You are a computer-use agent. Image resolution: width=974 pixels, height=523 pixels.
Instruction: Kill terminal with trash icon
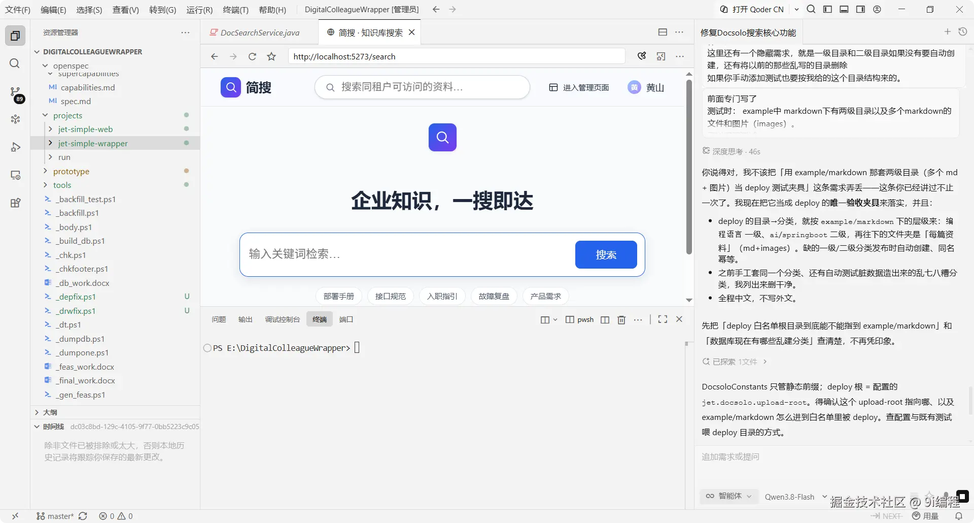pyautogui.click(x=621, y=319)
